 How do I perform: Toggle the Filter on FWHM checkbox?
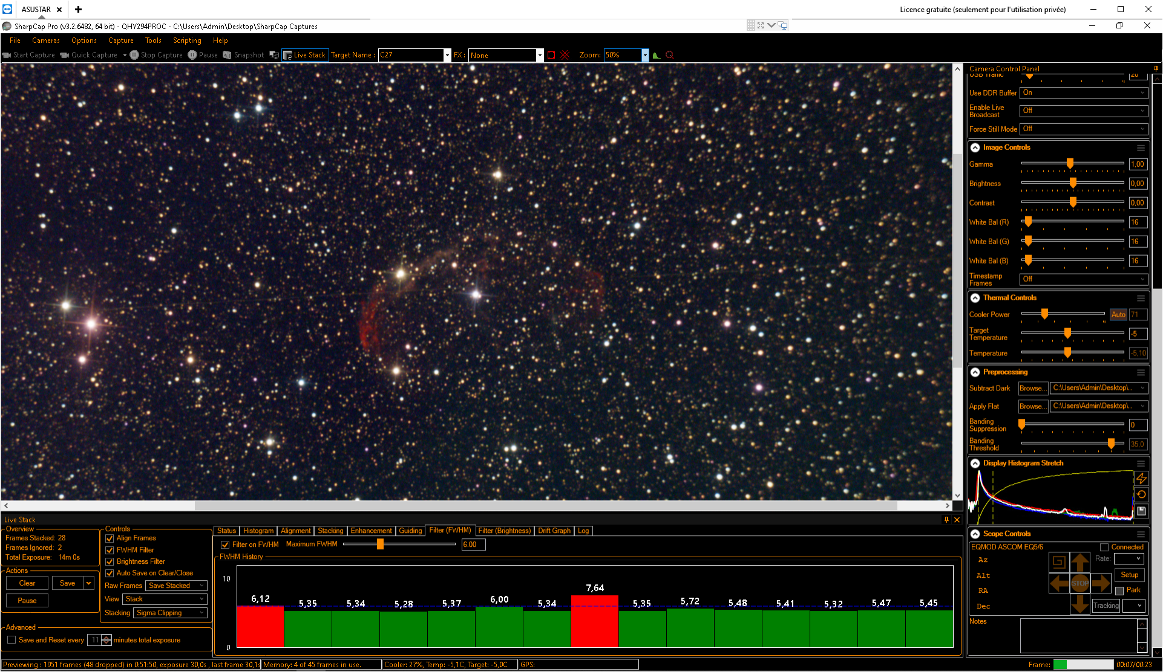pos(225,545)
